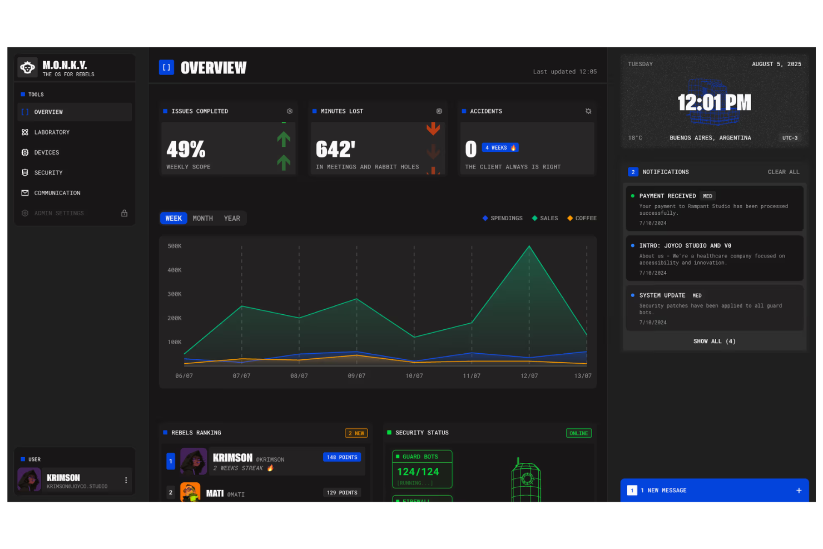This screenshot has height=549, width=823.
Task: Open the Laboratory section
Action: pos(75,132)
